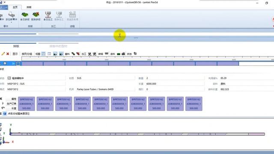Select the first purple tube segment in ruler row
Viewport: 274px width, 154px height.
[x=33, y=64]
